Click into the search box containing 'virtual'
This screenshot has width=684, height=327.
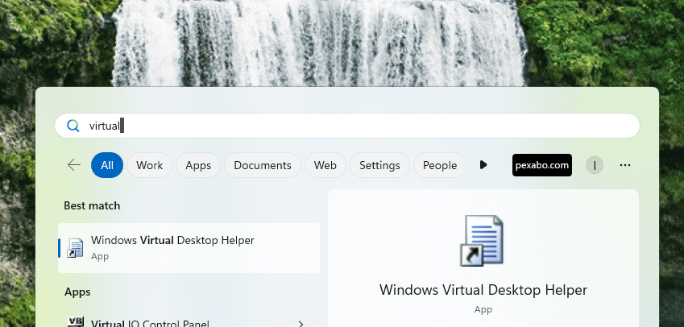[346, 126]
